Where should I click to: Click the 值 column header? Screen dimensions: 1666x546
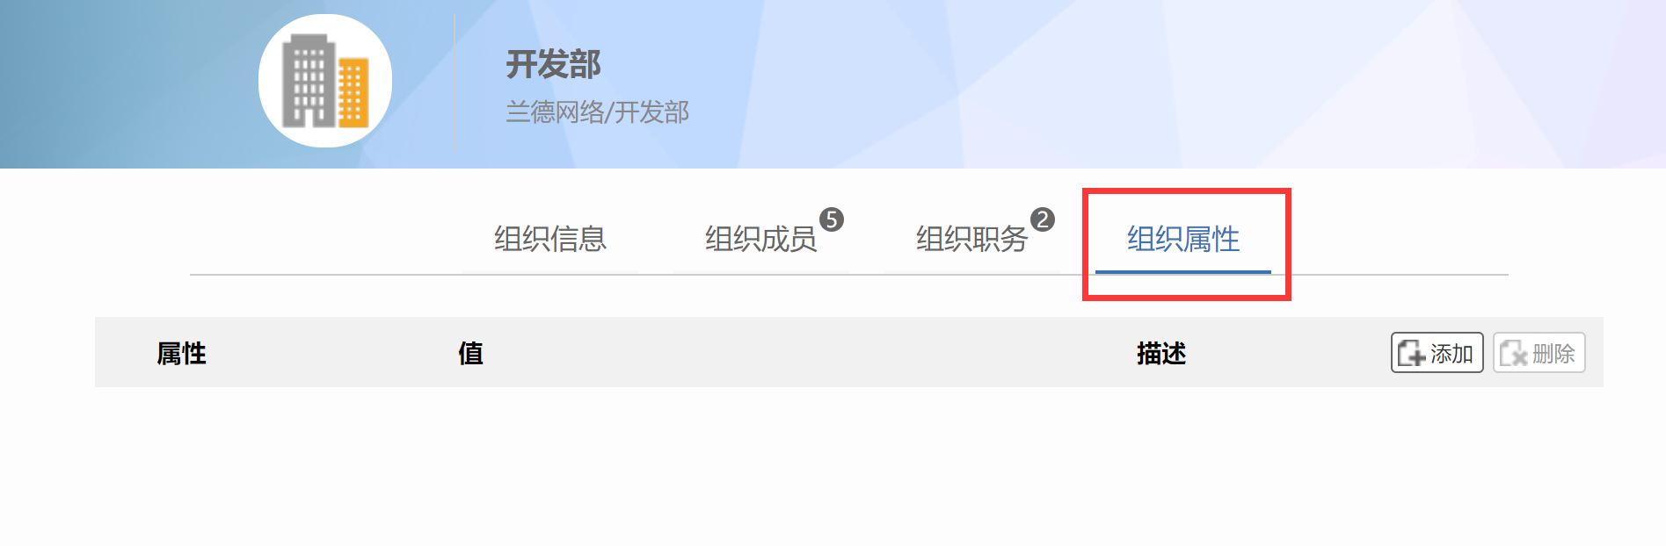tap(470, 353)
